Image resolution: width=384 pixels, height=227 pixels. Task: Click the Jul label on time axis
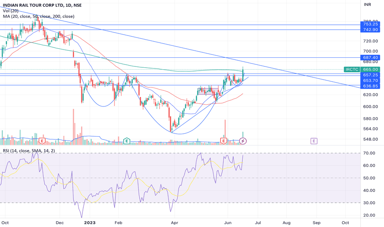coord(258,222)
